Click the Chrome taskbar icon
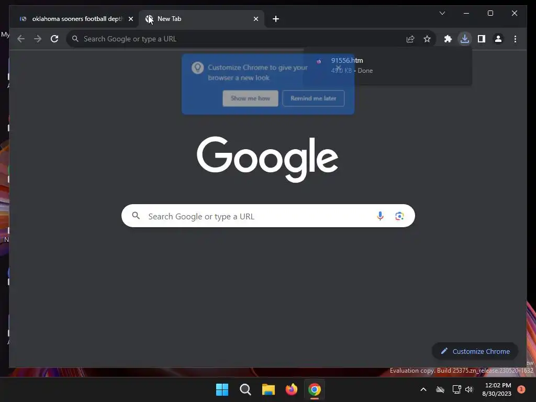Viewport: 536px width, 402px height. [315, 389]
